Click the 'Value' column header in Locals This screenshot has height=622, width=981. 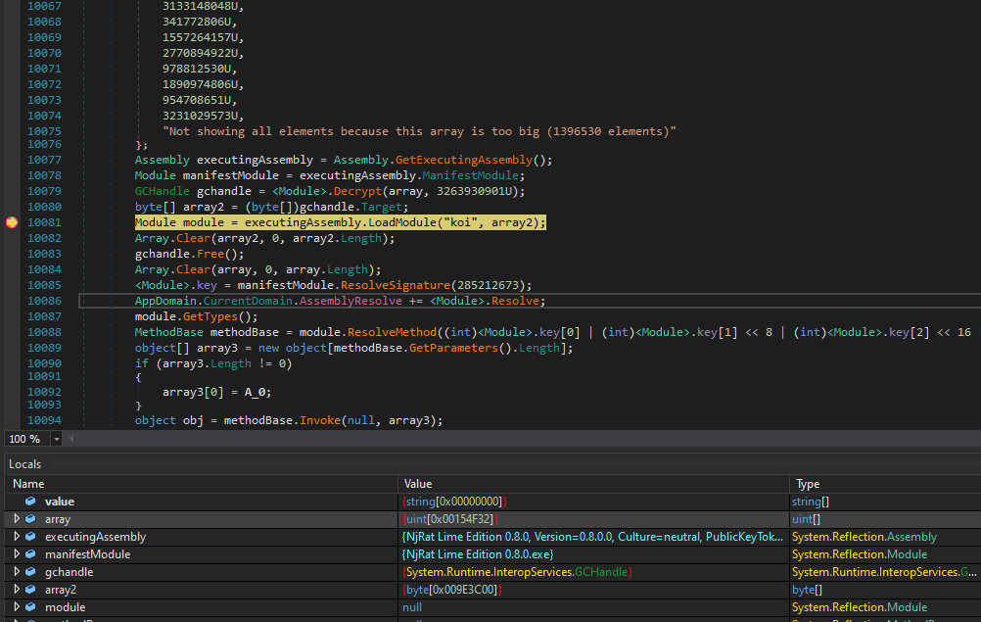(418, 484)
